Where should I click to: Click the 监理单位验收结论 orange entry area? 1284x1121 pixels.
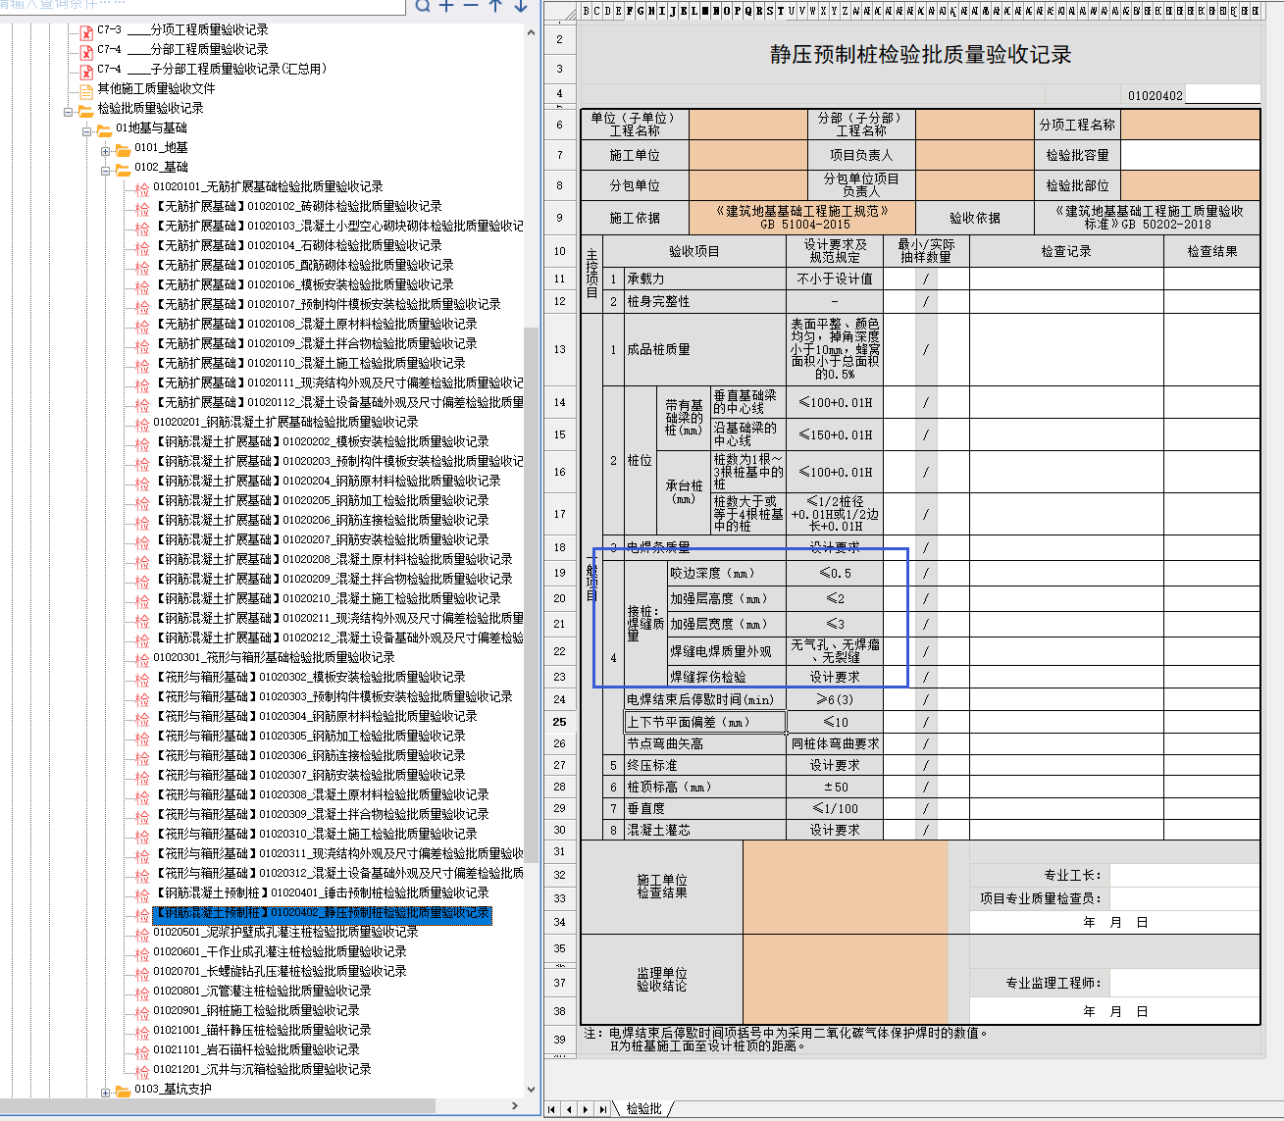[846, 979]
